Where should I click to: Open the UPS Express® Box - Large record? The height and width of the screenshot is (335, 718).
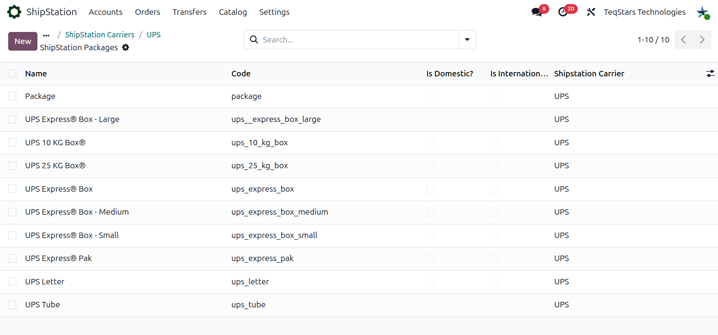coord(72,119)
